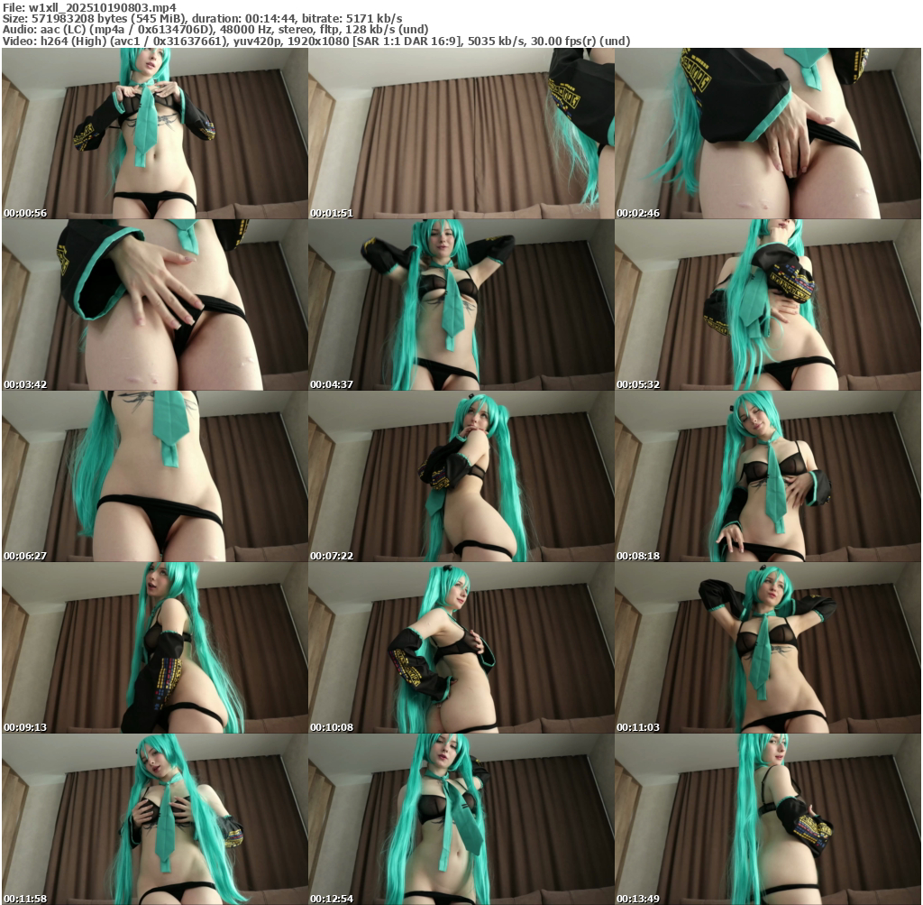Pick the 00:07:22 thumbnail

[461, 476]
